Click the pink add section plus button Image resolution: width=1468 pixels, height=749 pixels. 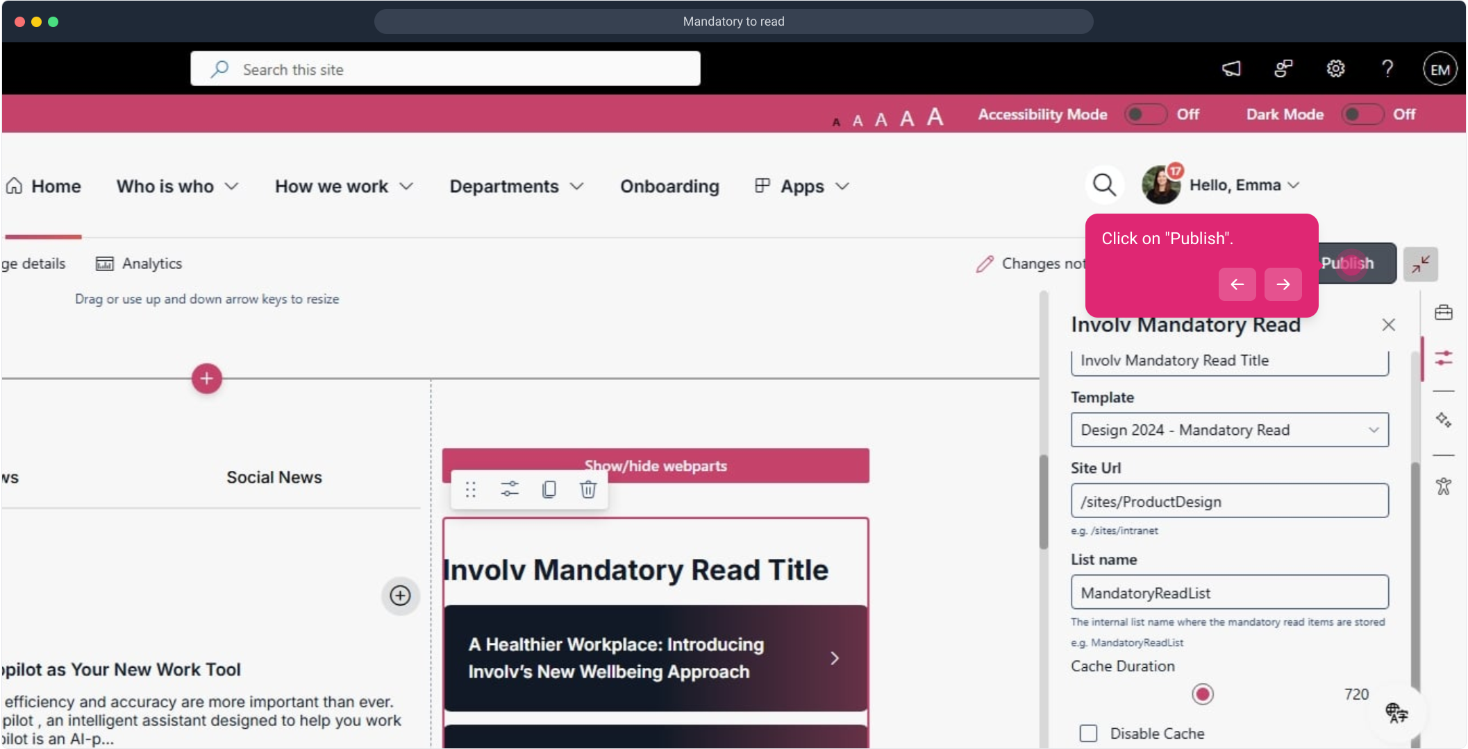coord(206,379)
